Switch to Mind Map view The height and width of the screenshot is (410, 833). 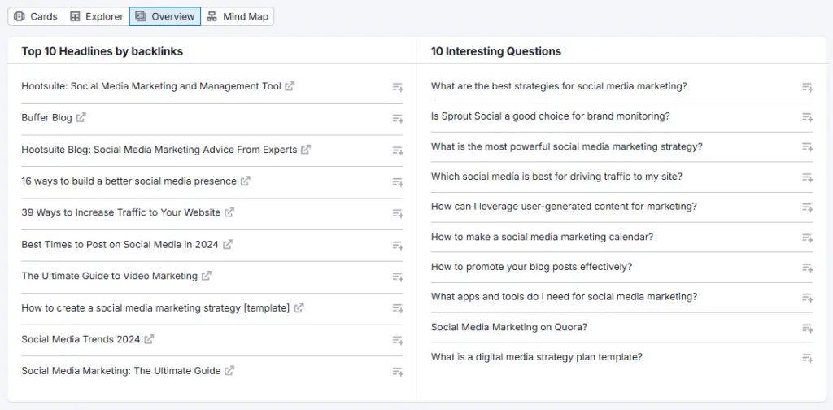click(237, 16)
